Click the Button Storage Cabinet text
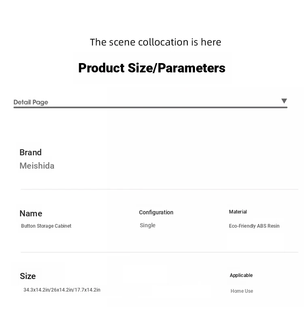304x315 pixels. point(46,226)
